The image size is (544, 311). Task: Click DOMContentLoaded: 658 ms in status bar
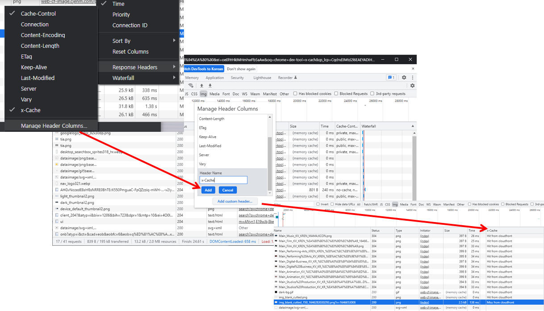[x=233, y=241]
